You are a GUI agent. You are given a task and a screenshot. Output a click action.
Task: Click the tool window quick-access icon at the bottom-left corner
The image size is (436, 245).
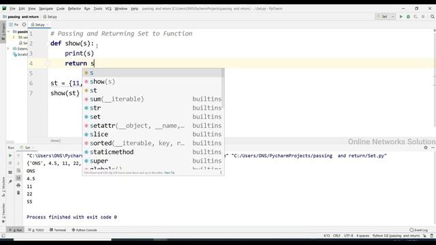coord(3,236)
